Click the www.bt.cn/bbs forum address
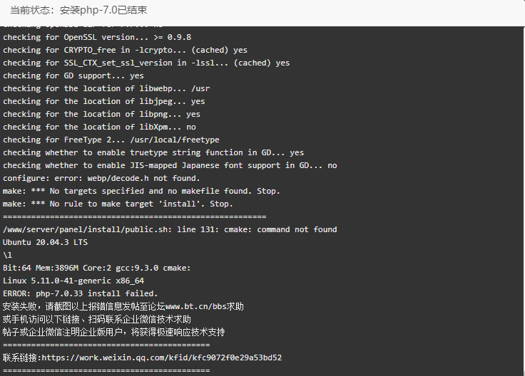The height and width of the screenshot is (376, 525). (x=196, y=306)
